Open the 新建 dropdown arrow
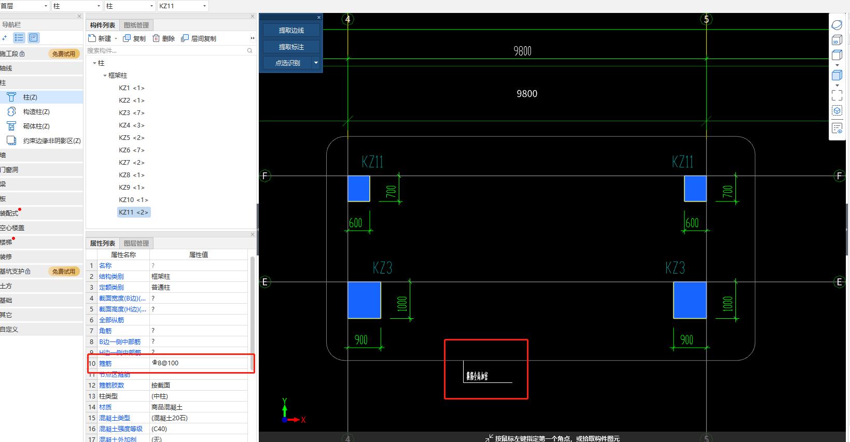 tap(116, 39)
